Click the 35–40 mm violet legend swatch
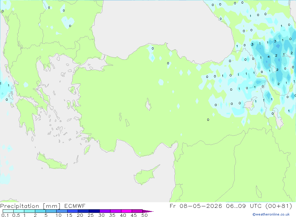The height and width of the screenshot is (217, 296). 115,211
